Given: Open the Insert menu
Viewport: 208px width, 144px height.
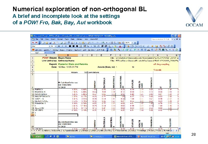Looking at the screenshot, I should coord(53,39).
